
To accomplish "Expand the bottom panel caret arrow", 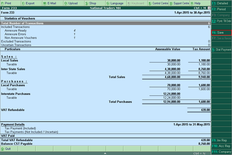I will point(105,153).
